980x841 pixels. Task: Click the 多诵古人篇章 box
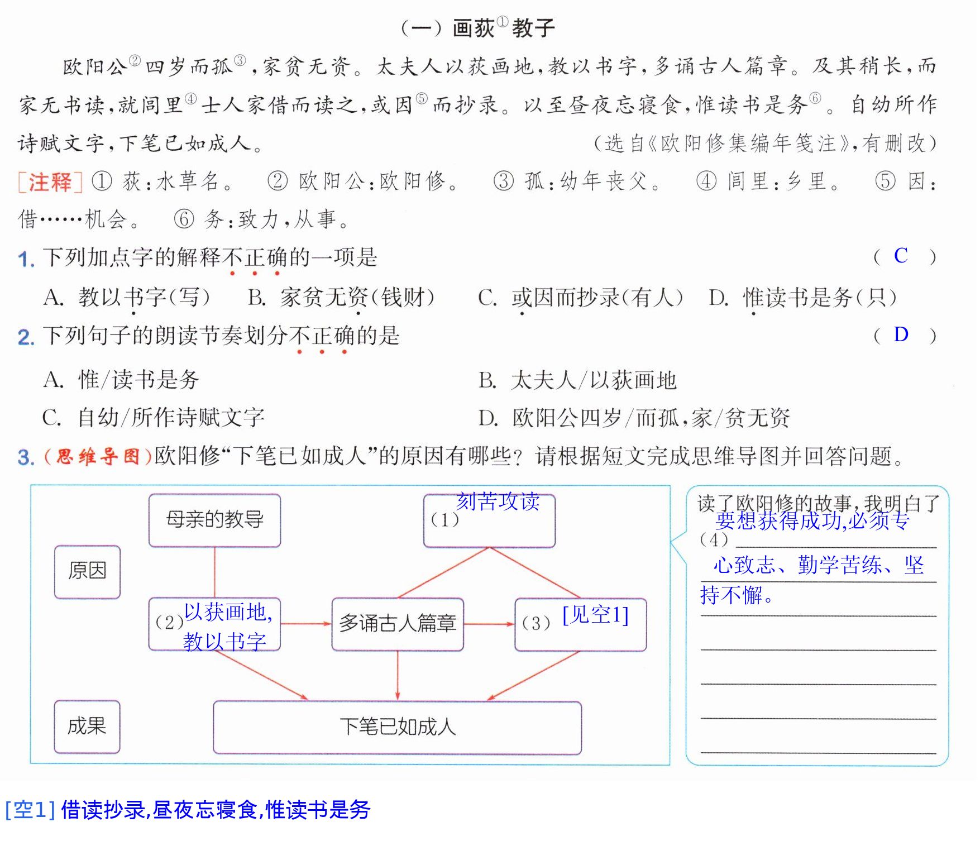[398, 624]
